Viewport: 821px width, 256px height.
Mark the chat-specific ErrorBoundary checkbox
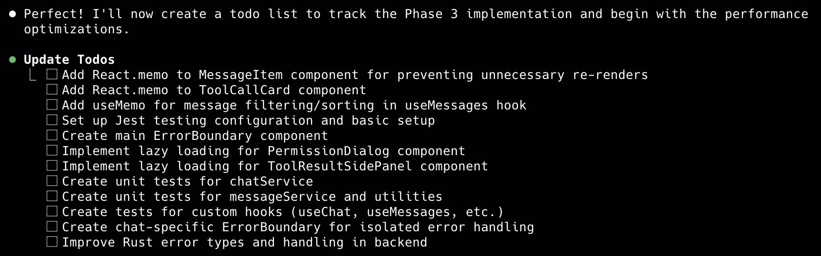(52, 226)
